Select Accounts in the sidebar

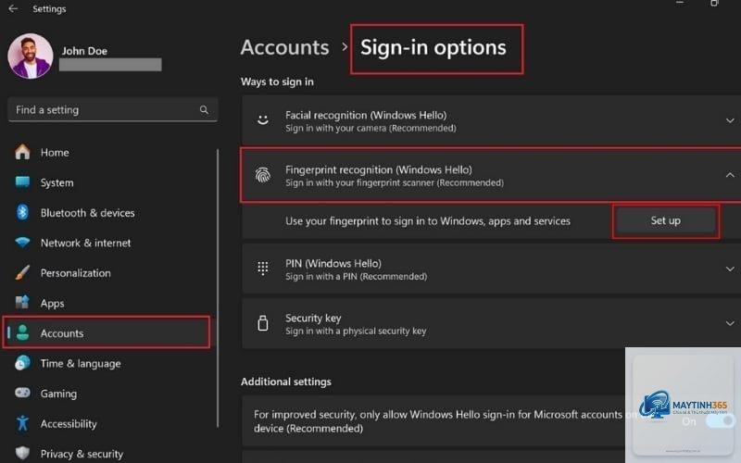tap(107, 332)
